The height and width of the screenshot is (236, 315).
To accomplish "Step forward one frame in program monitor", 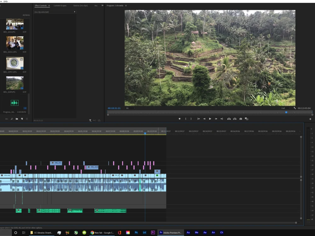I will tap(216, 119).
